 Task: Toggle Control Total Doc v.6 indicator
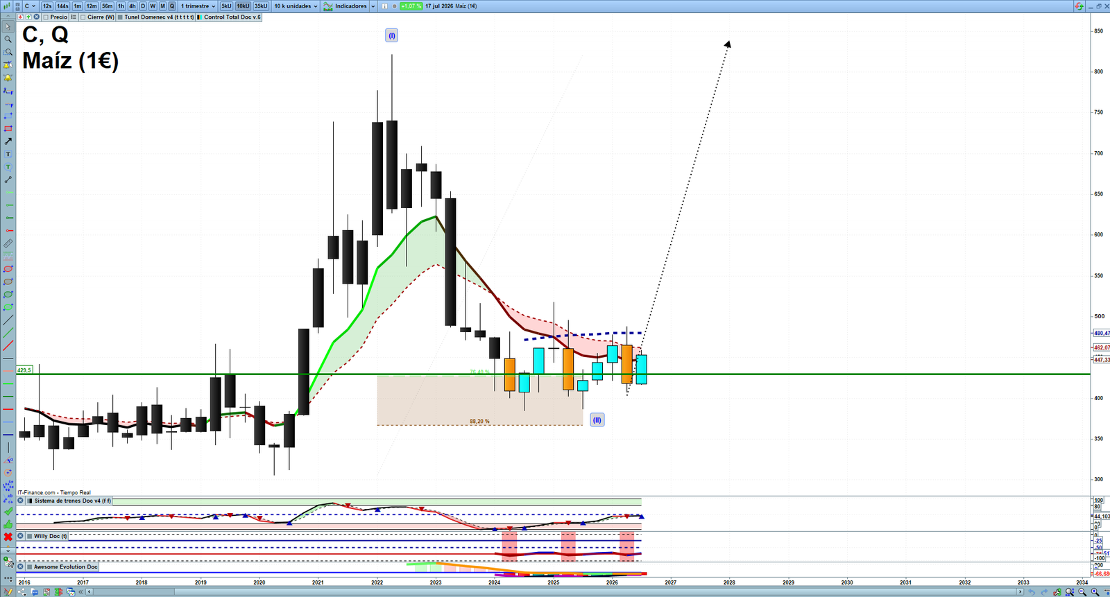(x=200, y=17)
